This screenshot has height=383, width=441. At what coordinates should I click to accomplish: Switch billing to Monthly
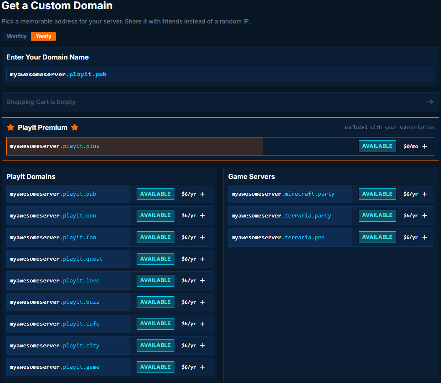16,36
